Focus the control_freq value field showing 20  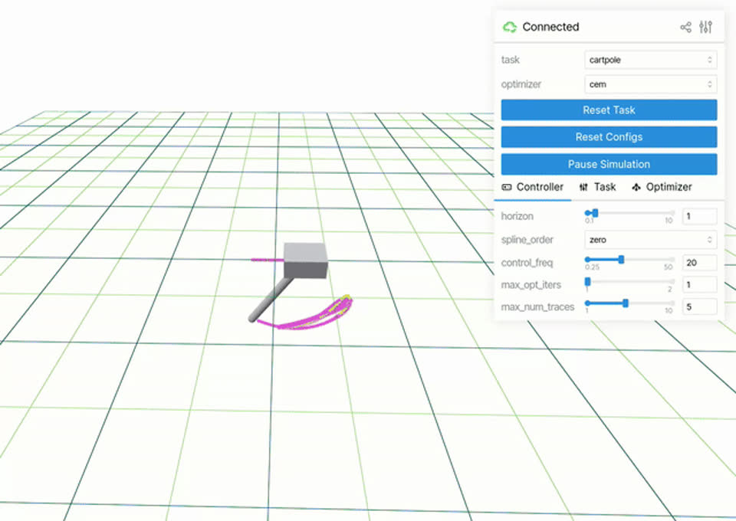(699, 263)
